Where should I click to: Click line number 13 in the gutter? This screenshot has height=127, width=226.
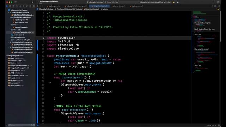tap(43, 56)
